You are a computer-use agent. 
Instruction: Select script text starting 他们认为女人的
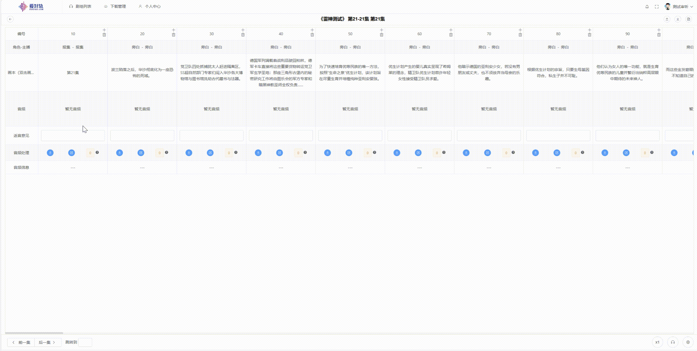pos(627,73)
